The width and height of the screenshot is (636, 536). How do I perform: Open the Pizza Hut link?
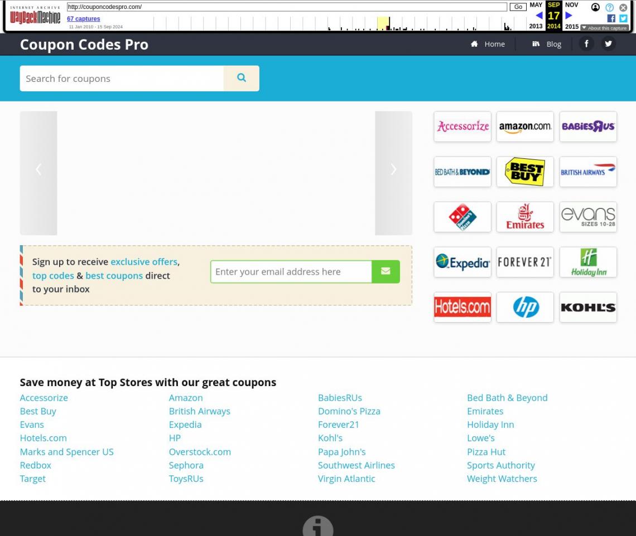pyautogui.click(x=486, y=452)
